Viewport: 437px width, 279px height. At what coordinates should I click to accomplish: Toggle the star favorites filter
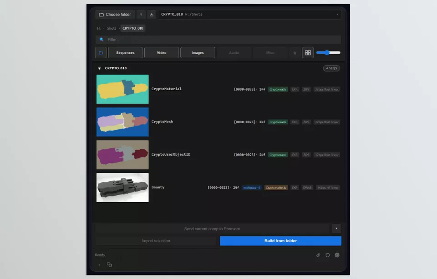(x=295, y=53)
